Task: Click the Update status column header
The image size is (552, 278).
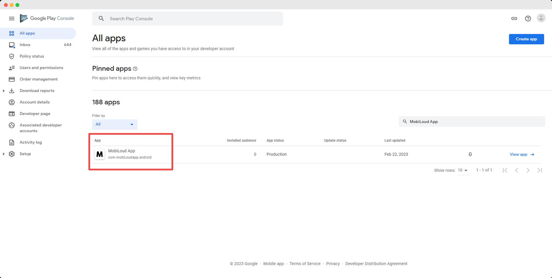Action: pos(335,141)
